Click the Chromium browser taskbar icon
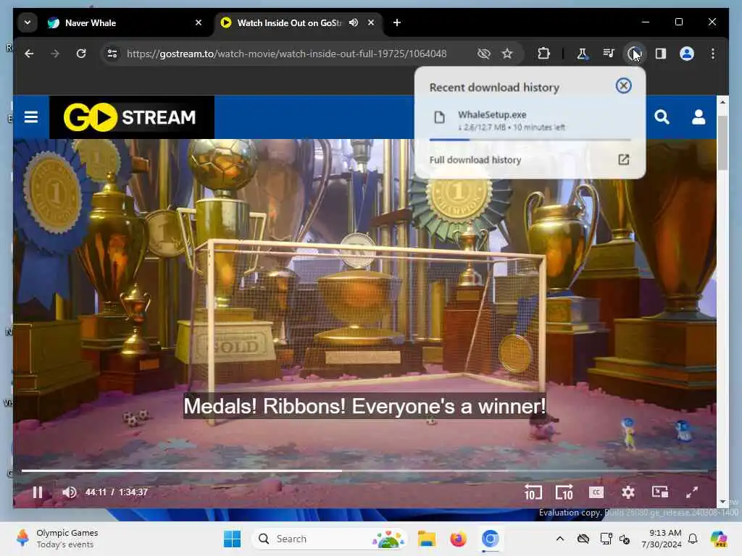 point(491,539)
